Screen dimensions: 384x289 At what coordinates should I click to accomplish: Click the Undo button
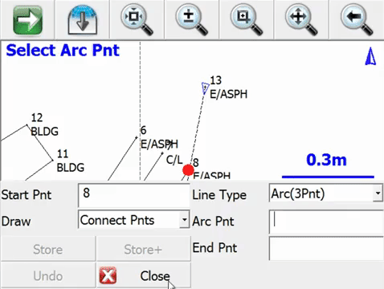pyautogui.click(x=48, y=275)
